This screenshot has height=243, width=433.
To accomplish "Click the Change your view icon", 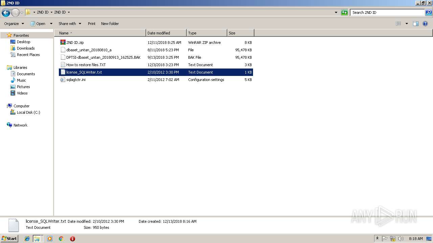I will pyautogui.click(x=398, y=24).
